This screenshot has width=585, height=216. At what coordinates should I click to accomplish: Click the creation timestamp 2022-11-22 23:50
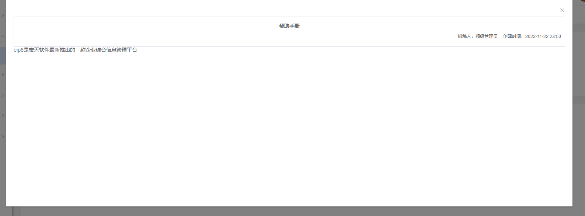543,36
